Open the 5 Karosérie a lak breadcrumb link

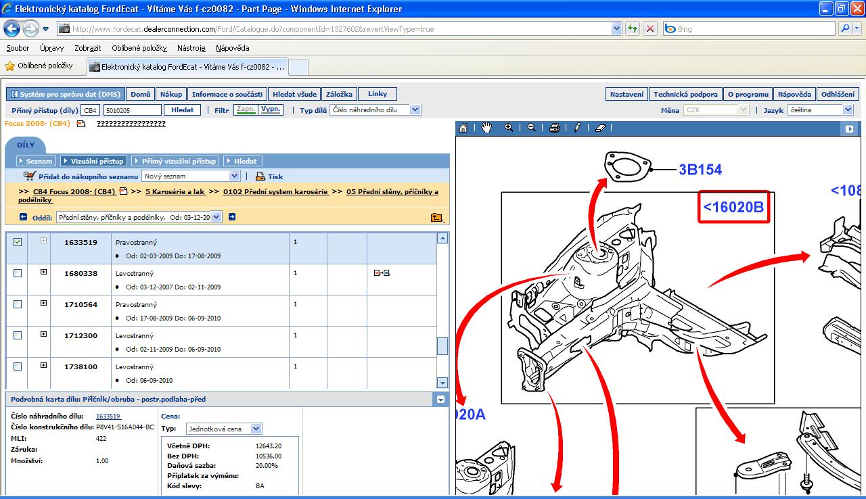tap(175, 191)
